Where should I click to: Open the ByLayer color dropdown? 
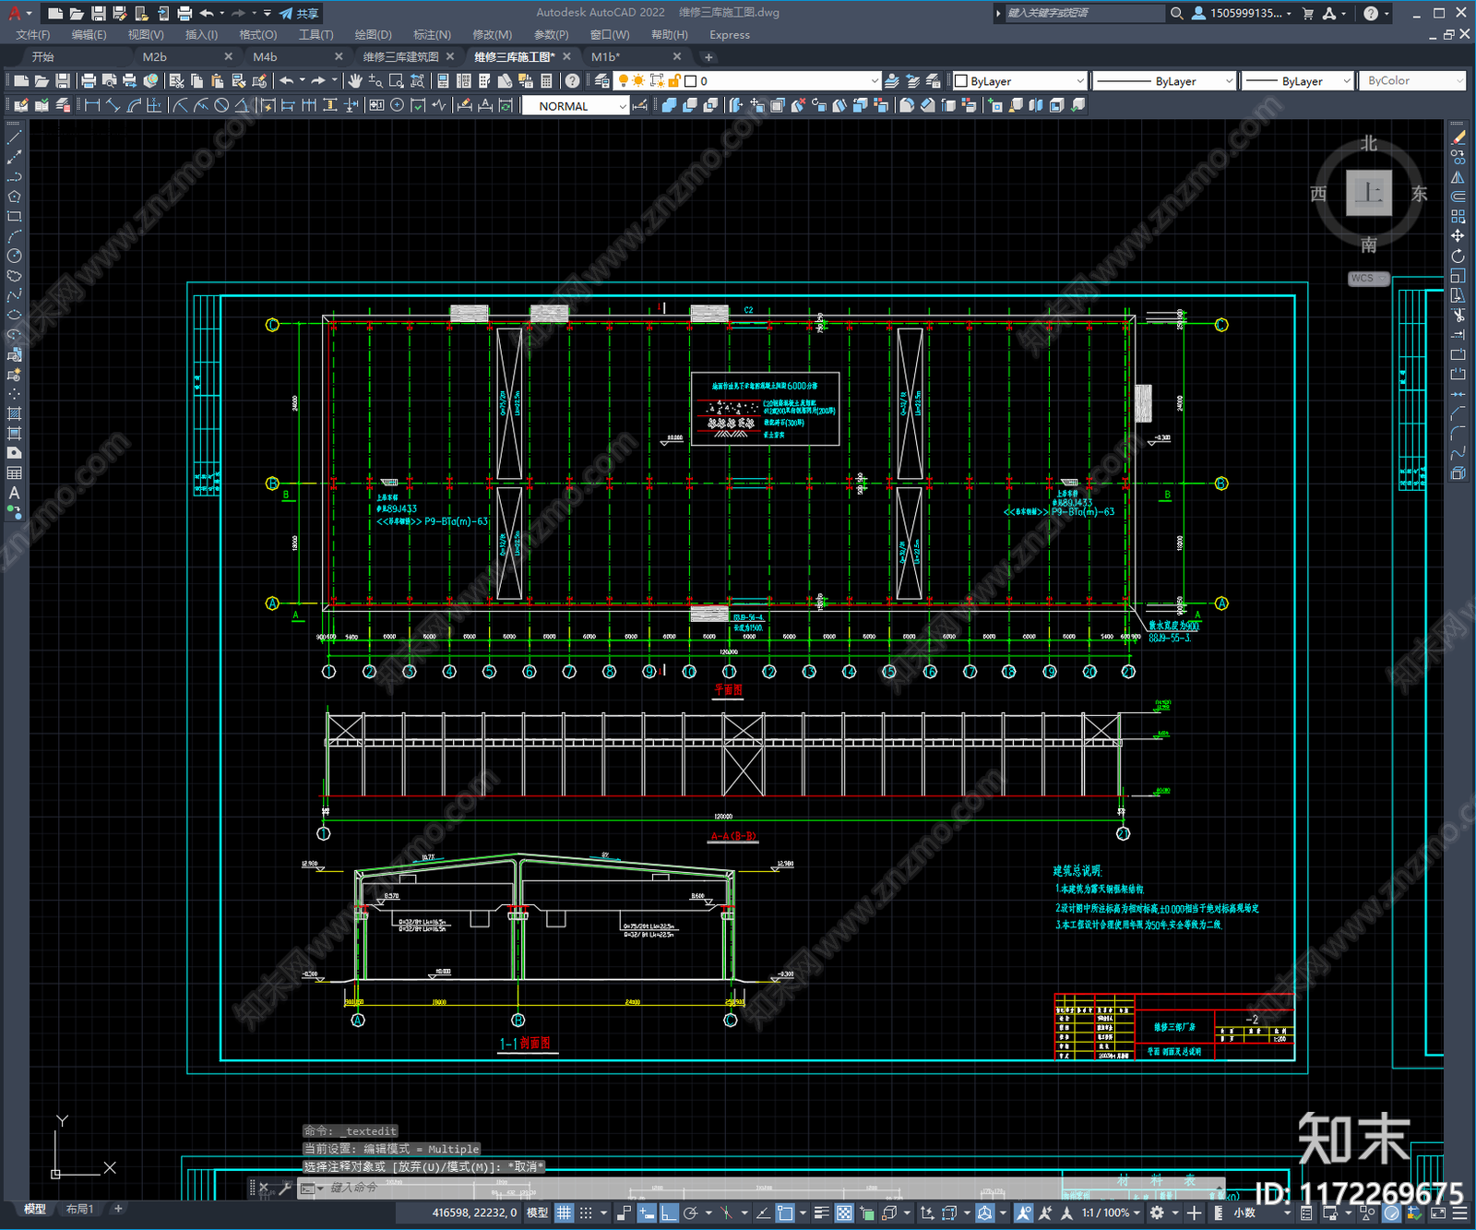pyautogui.click(x=1020, y=81)
